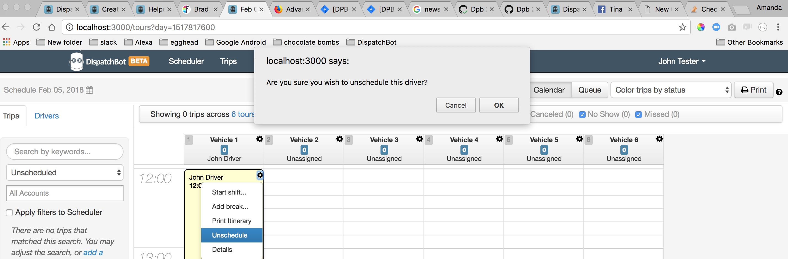Bookmark this page with the star icon
788x259 pixels.
682,27
